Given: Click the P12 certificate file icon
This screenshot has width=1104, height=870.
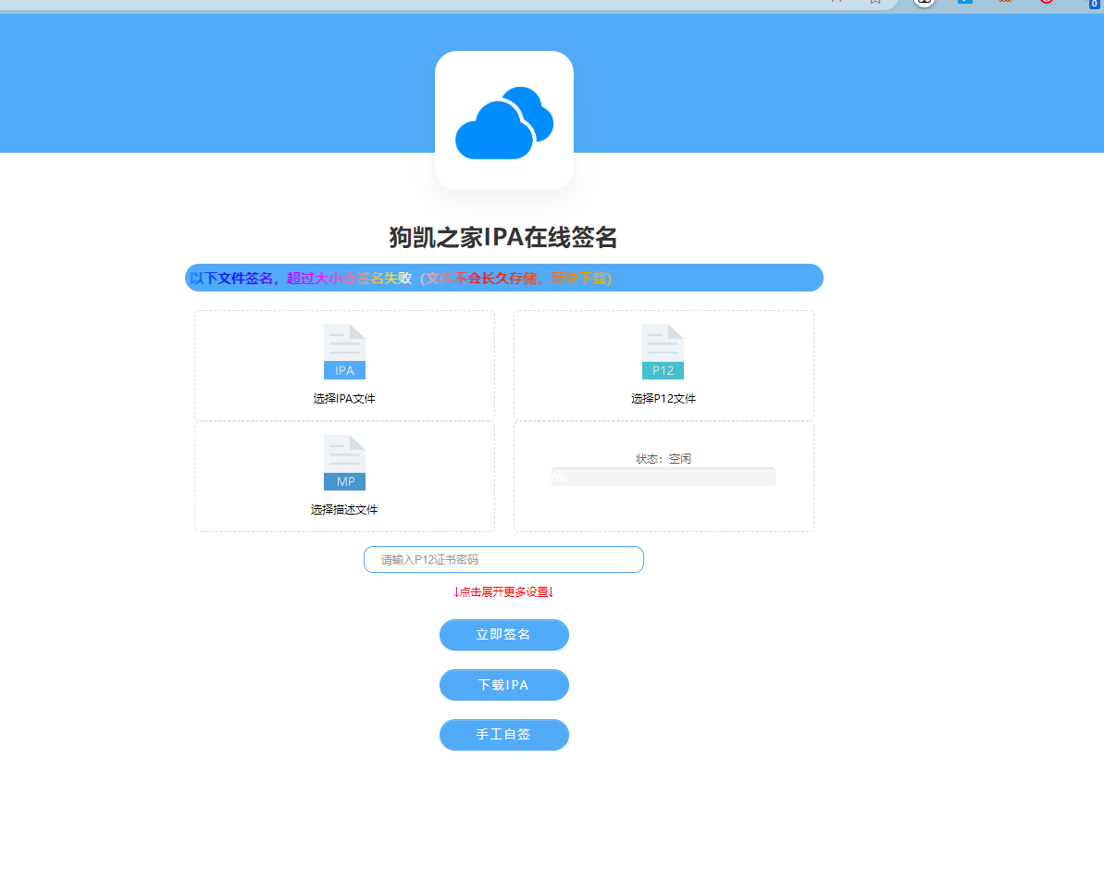Looking at the screenshot, I should tap(663, 352).
